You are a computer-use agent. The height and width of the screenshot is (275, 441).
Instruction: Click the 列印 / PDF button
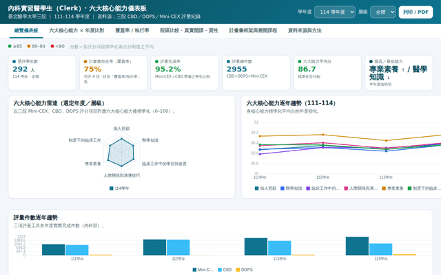pos(416,12)
